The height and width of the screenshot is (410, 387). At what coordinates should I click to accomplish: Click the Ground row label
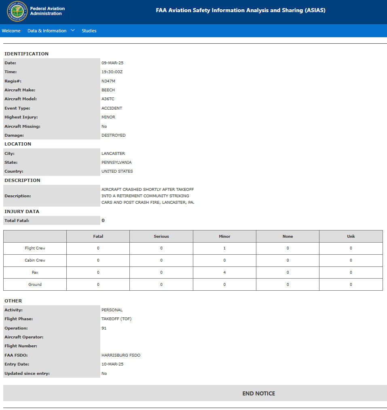tap(35, 285)
